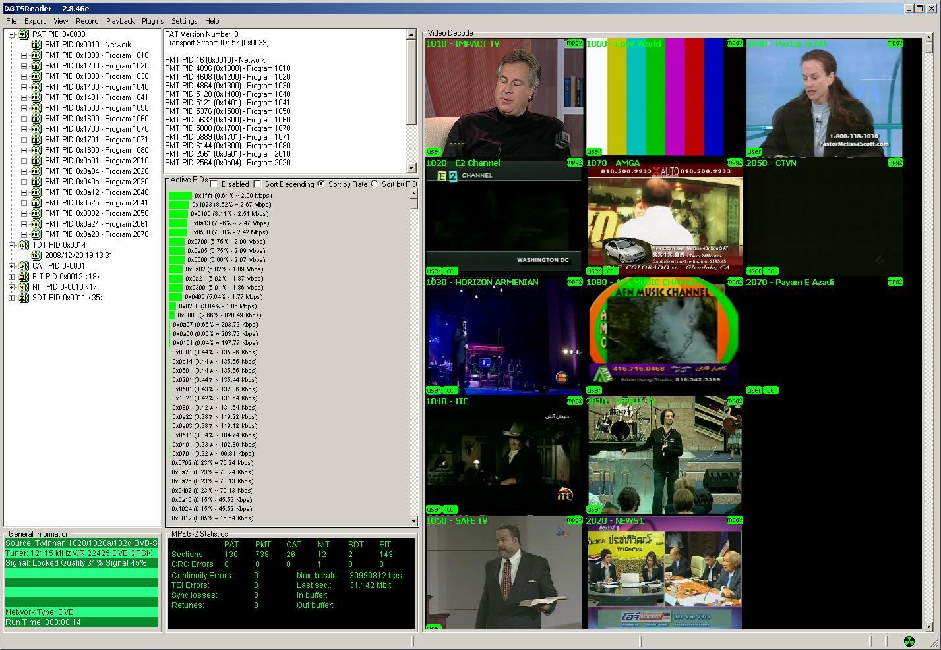Open the Help menu

click(x=212, y=21)
